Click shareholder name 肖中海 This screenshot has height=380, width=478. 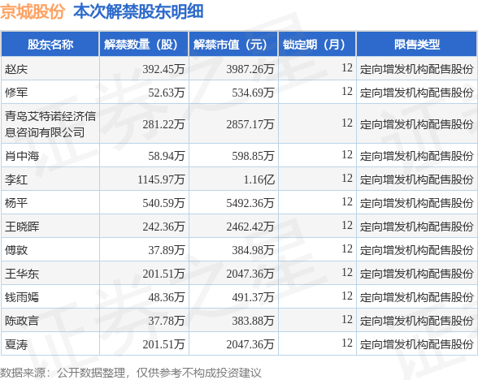[22, 156]
